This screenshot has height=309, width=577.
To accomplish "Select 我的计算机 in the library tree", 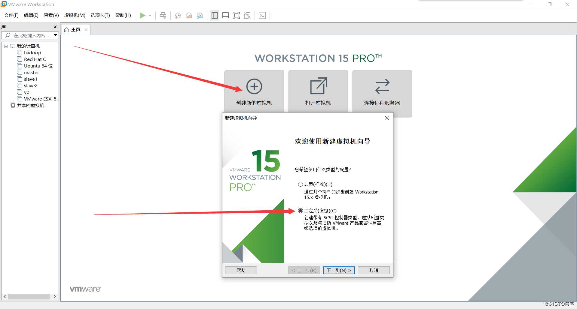I will [28, 46].
